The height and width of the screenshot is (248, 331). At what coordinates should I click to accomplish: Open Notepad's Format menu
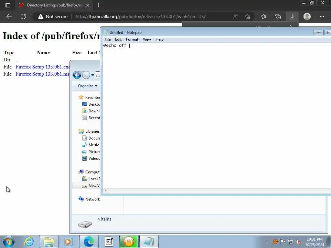pos(132,39)
